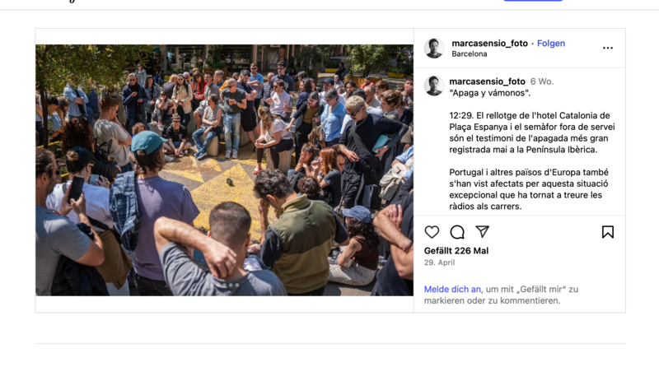Click the '6 Wo.' timestamp
Viewport: 659px width, 367px height.
pos(542,81)
